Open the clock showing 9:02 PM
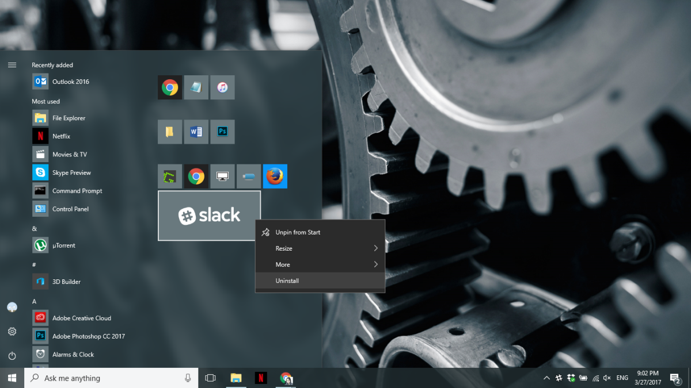Image resolution: width=691 pixels, height=388 pixels. click(x=649, y=378)
